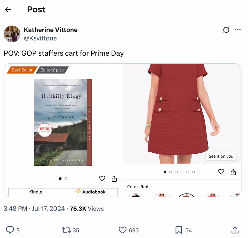Toggle the heart to save the Hillbilly Elegy book
Screen dimensions: 248x238
(x=102, y=179)
